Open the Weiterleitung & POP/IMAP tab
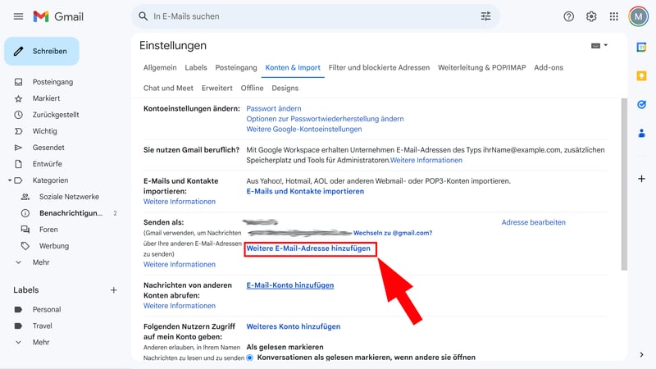Image resolution: width=656 pixels, height=369 pixels. tap(481, 67)
